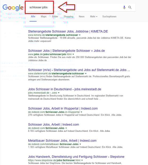Expand arrow beside www.jobs.de URL
148x165 pixels.
click(73, 54)
